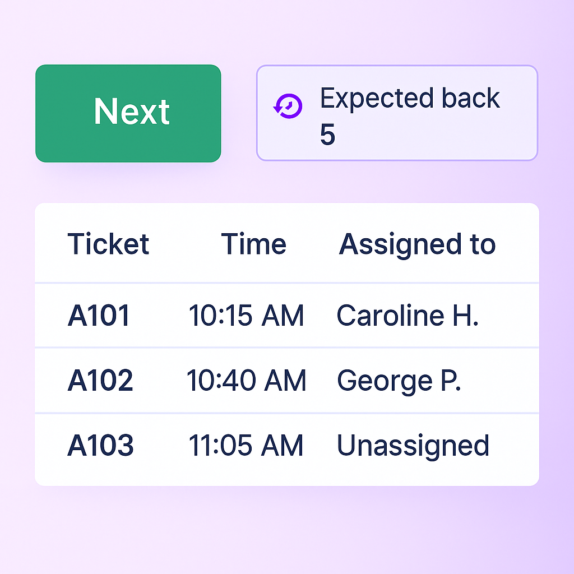Select ticket A102 in the table
The image size is (574, 574).
click(x=100, y=381)
